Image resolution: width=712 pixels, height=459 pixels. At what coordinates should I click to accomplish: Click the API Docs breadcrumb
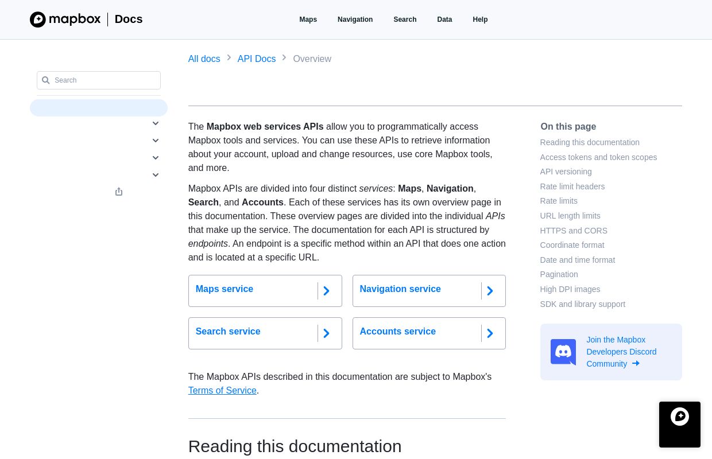257,59
